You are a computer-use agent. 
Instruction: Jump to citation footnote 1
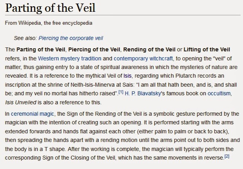coord(122,92)
